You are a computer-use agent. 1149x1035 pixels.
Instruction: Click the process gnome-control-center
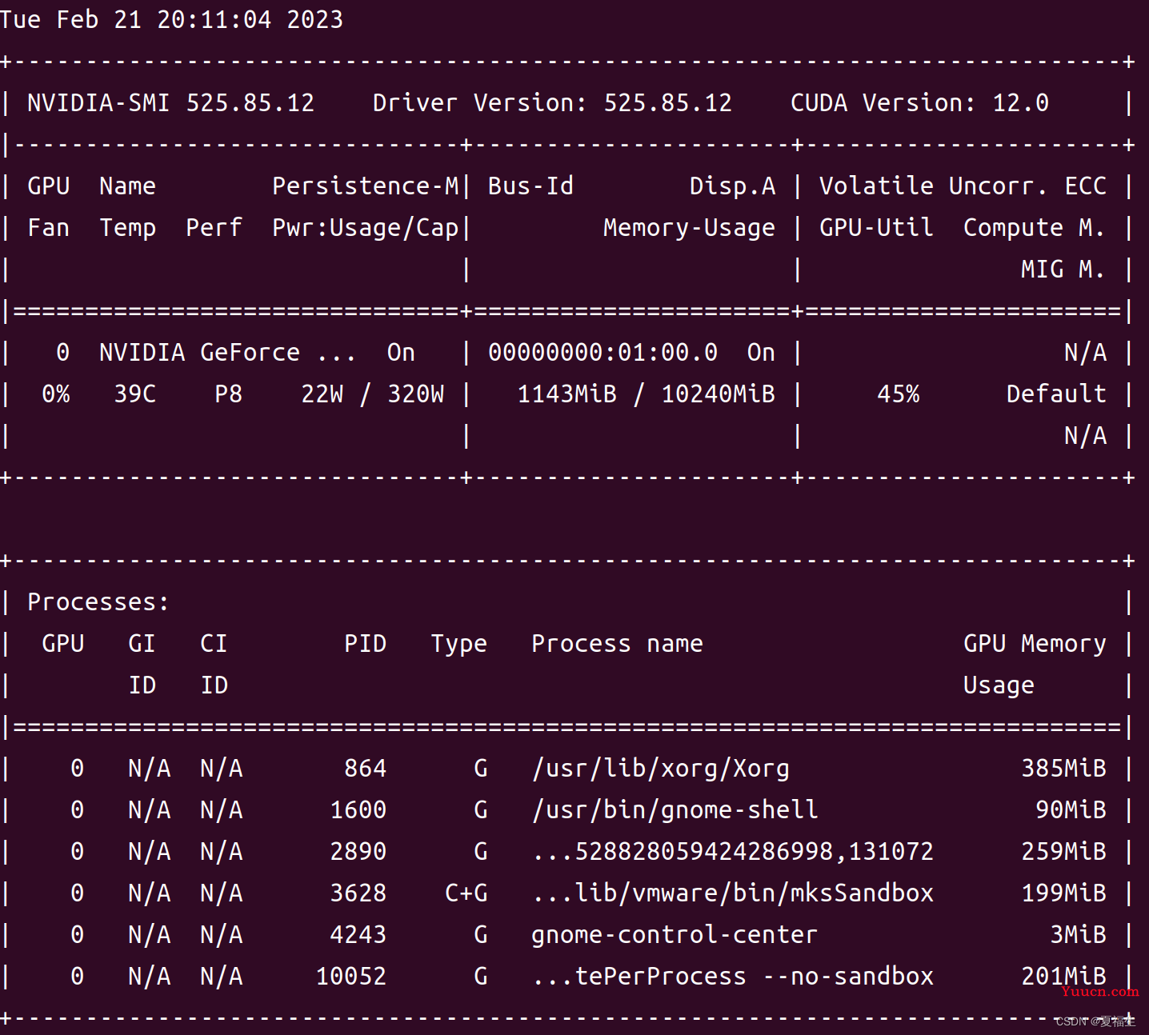pyautogui.click(x=675, y=935)
